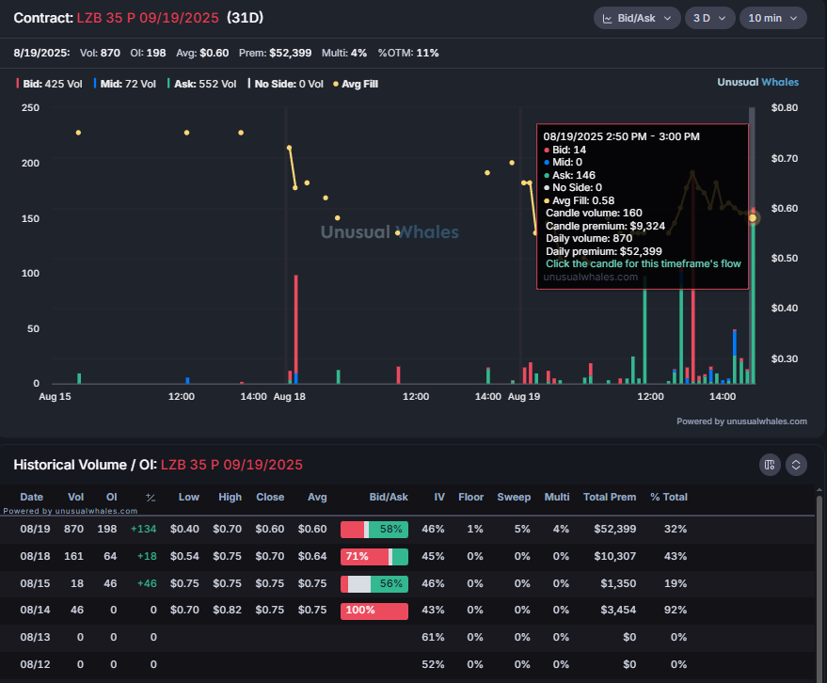Image resolution: width=827 pixels, height=683 pixels.
Task: Sort table by Date column header
Action: [32, 497]
